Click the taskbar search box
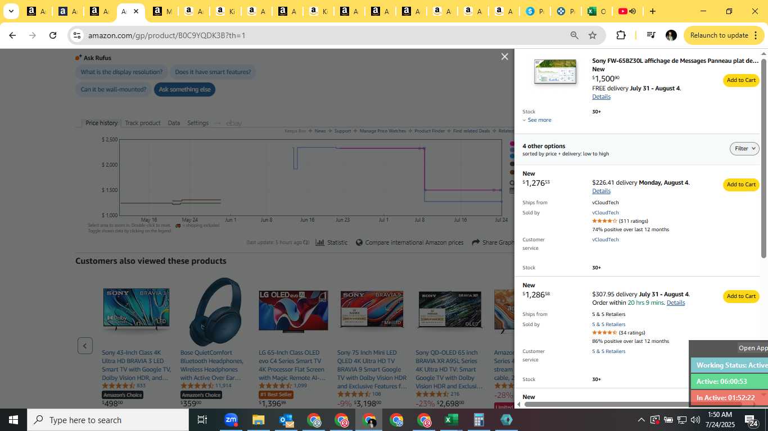The height and width of the screenshot is (431, 768). click(x=108, y=420)
